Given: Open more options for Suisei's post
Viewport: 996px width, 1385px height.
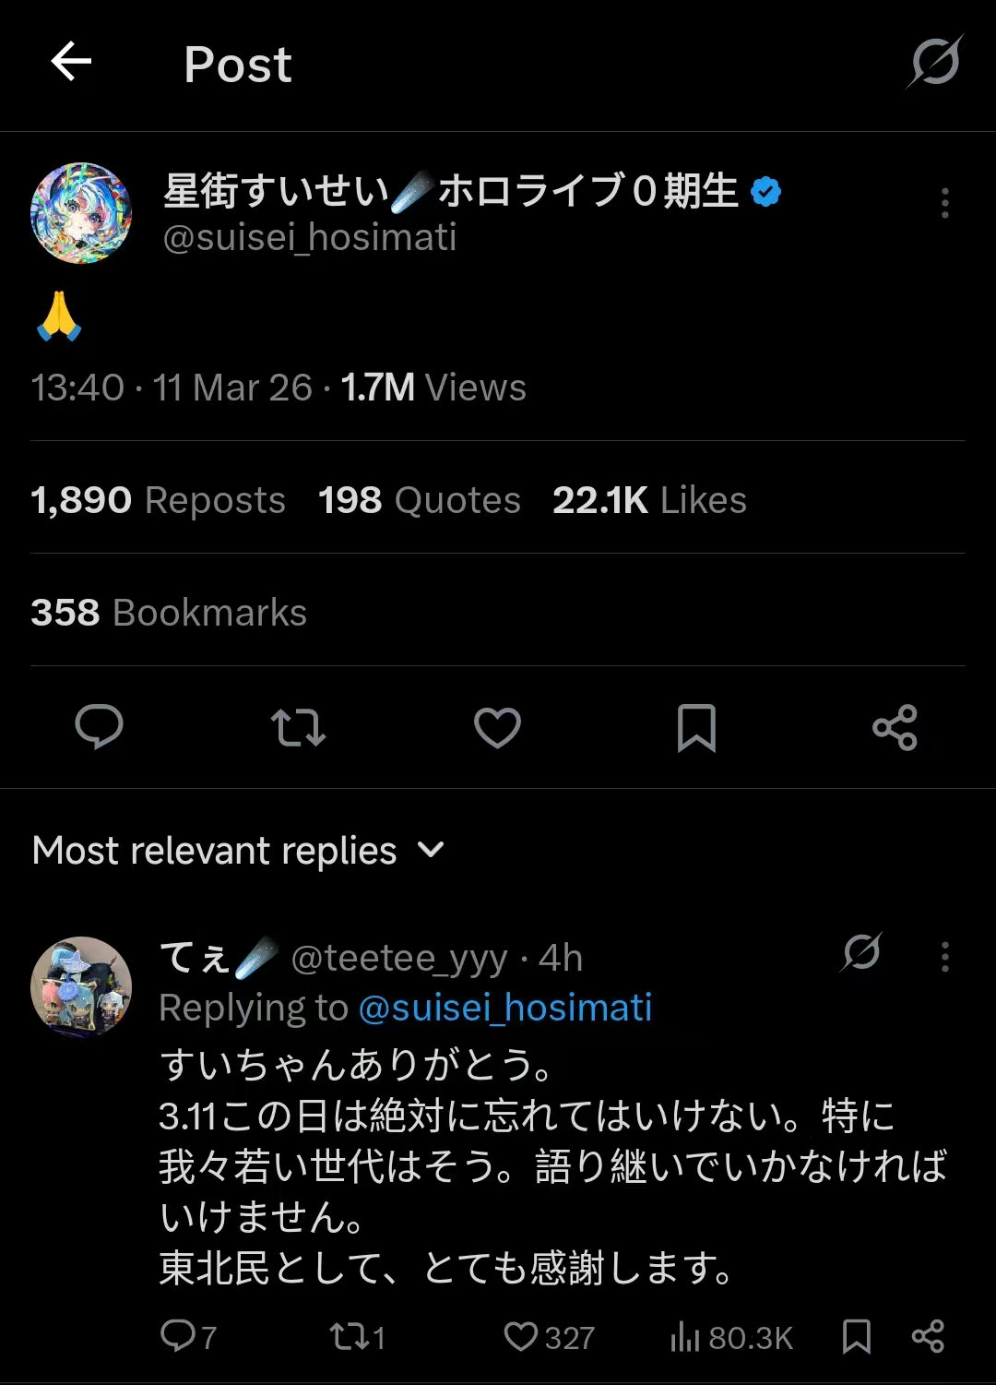Looking at the screenshot, I should 944,203.
